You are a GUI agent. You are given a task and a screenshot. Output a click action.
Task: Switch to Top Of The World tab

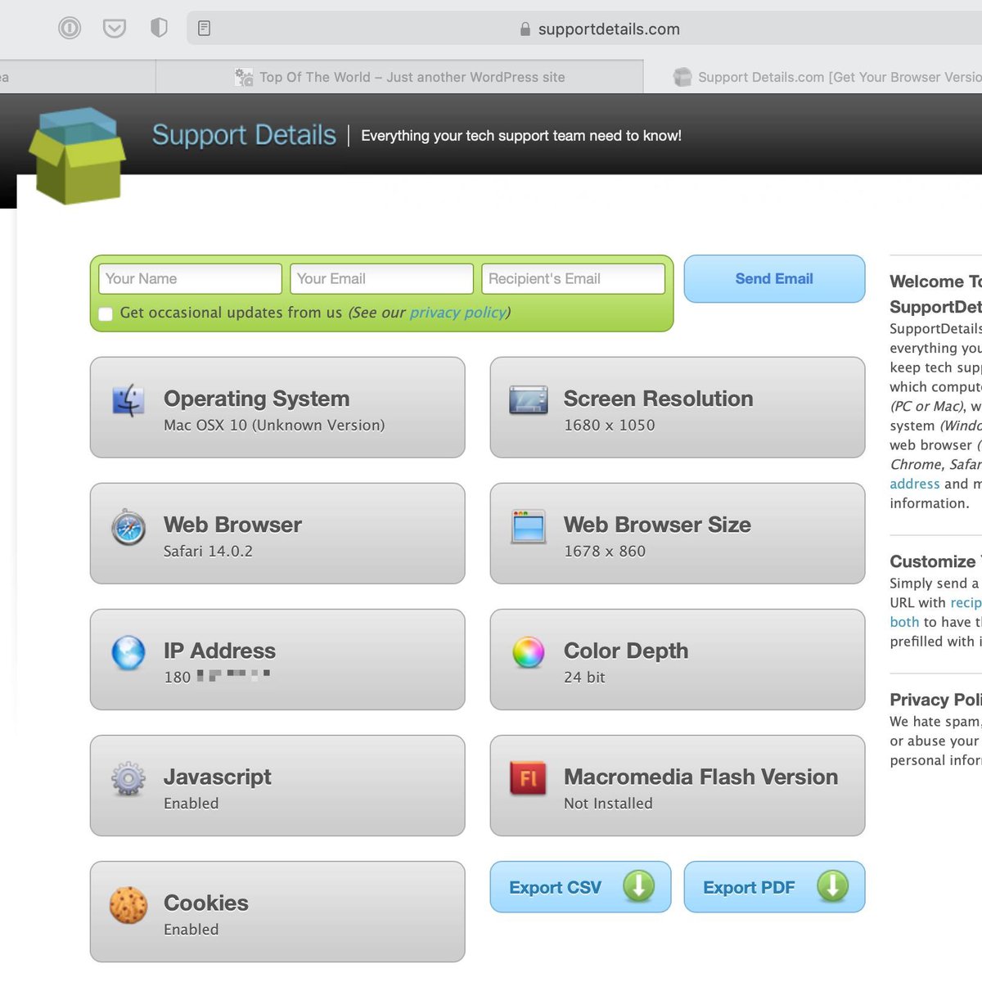coord(399,77)
